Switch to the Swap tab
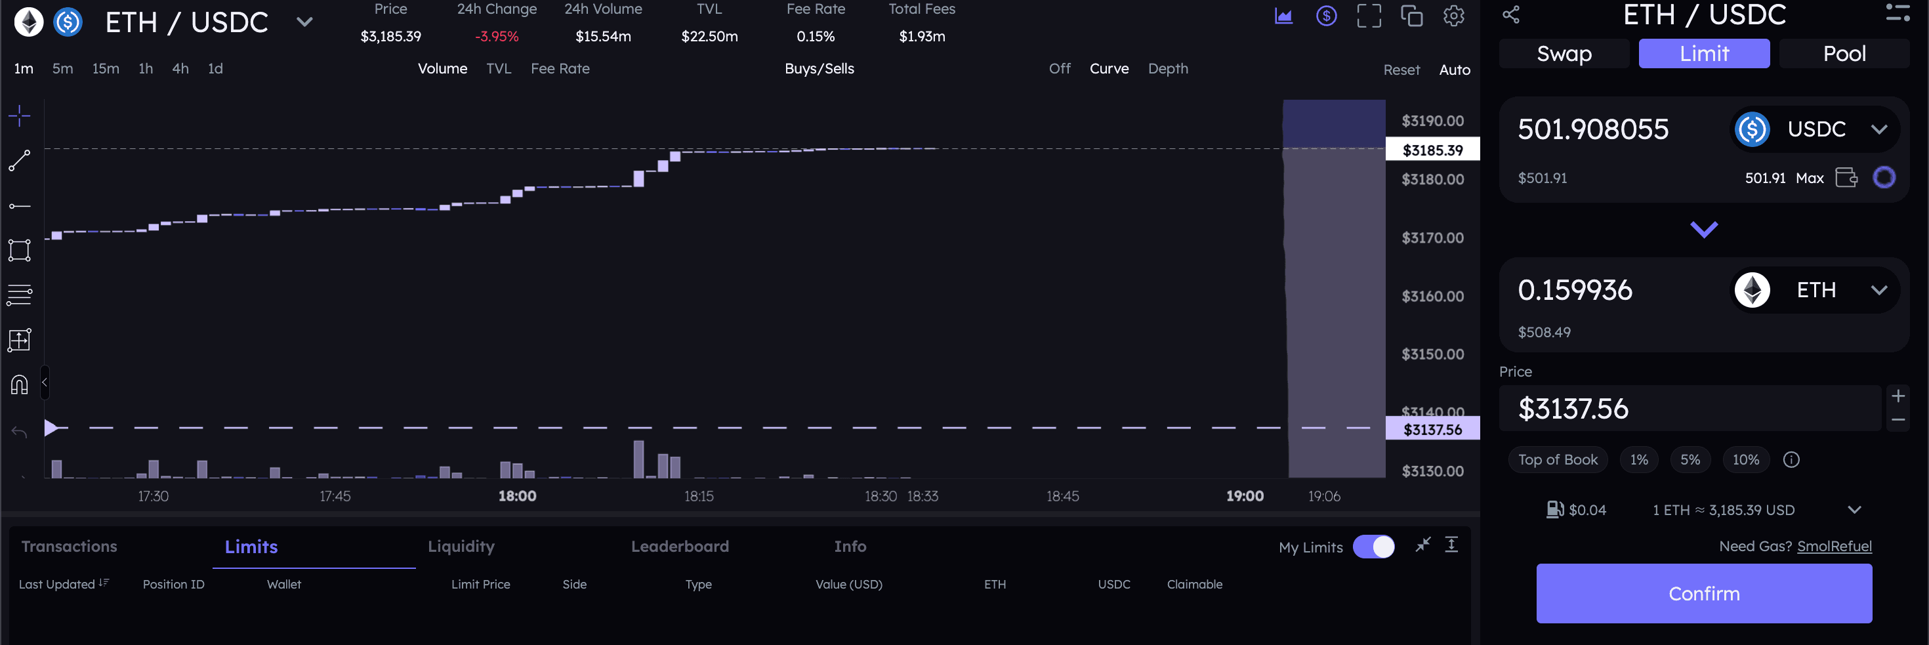The height and width of the screenshot is (645, 1929). pyautogui.click(x=1564, y=53)
